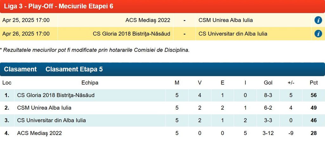The height and width of the screenshot is (141, 325).
Task: Open CS Gloria 2018 Bistriţa-Năsăud fixture team
Action: click(131, 34)
